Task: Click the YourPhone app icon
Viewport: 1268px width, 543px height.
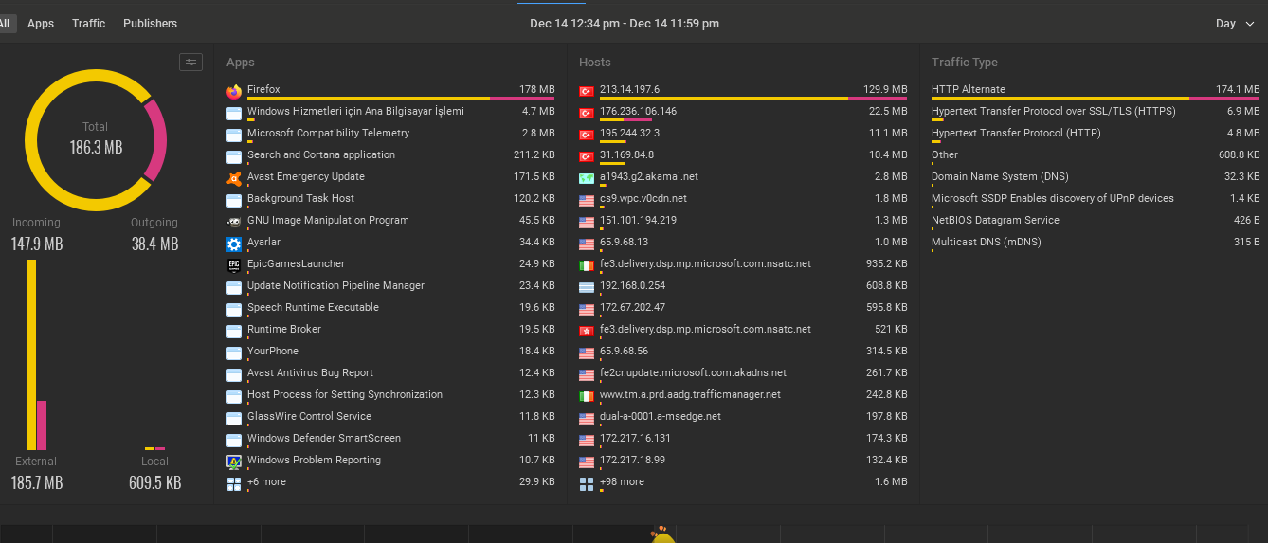Action: [x=234, y=353]
